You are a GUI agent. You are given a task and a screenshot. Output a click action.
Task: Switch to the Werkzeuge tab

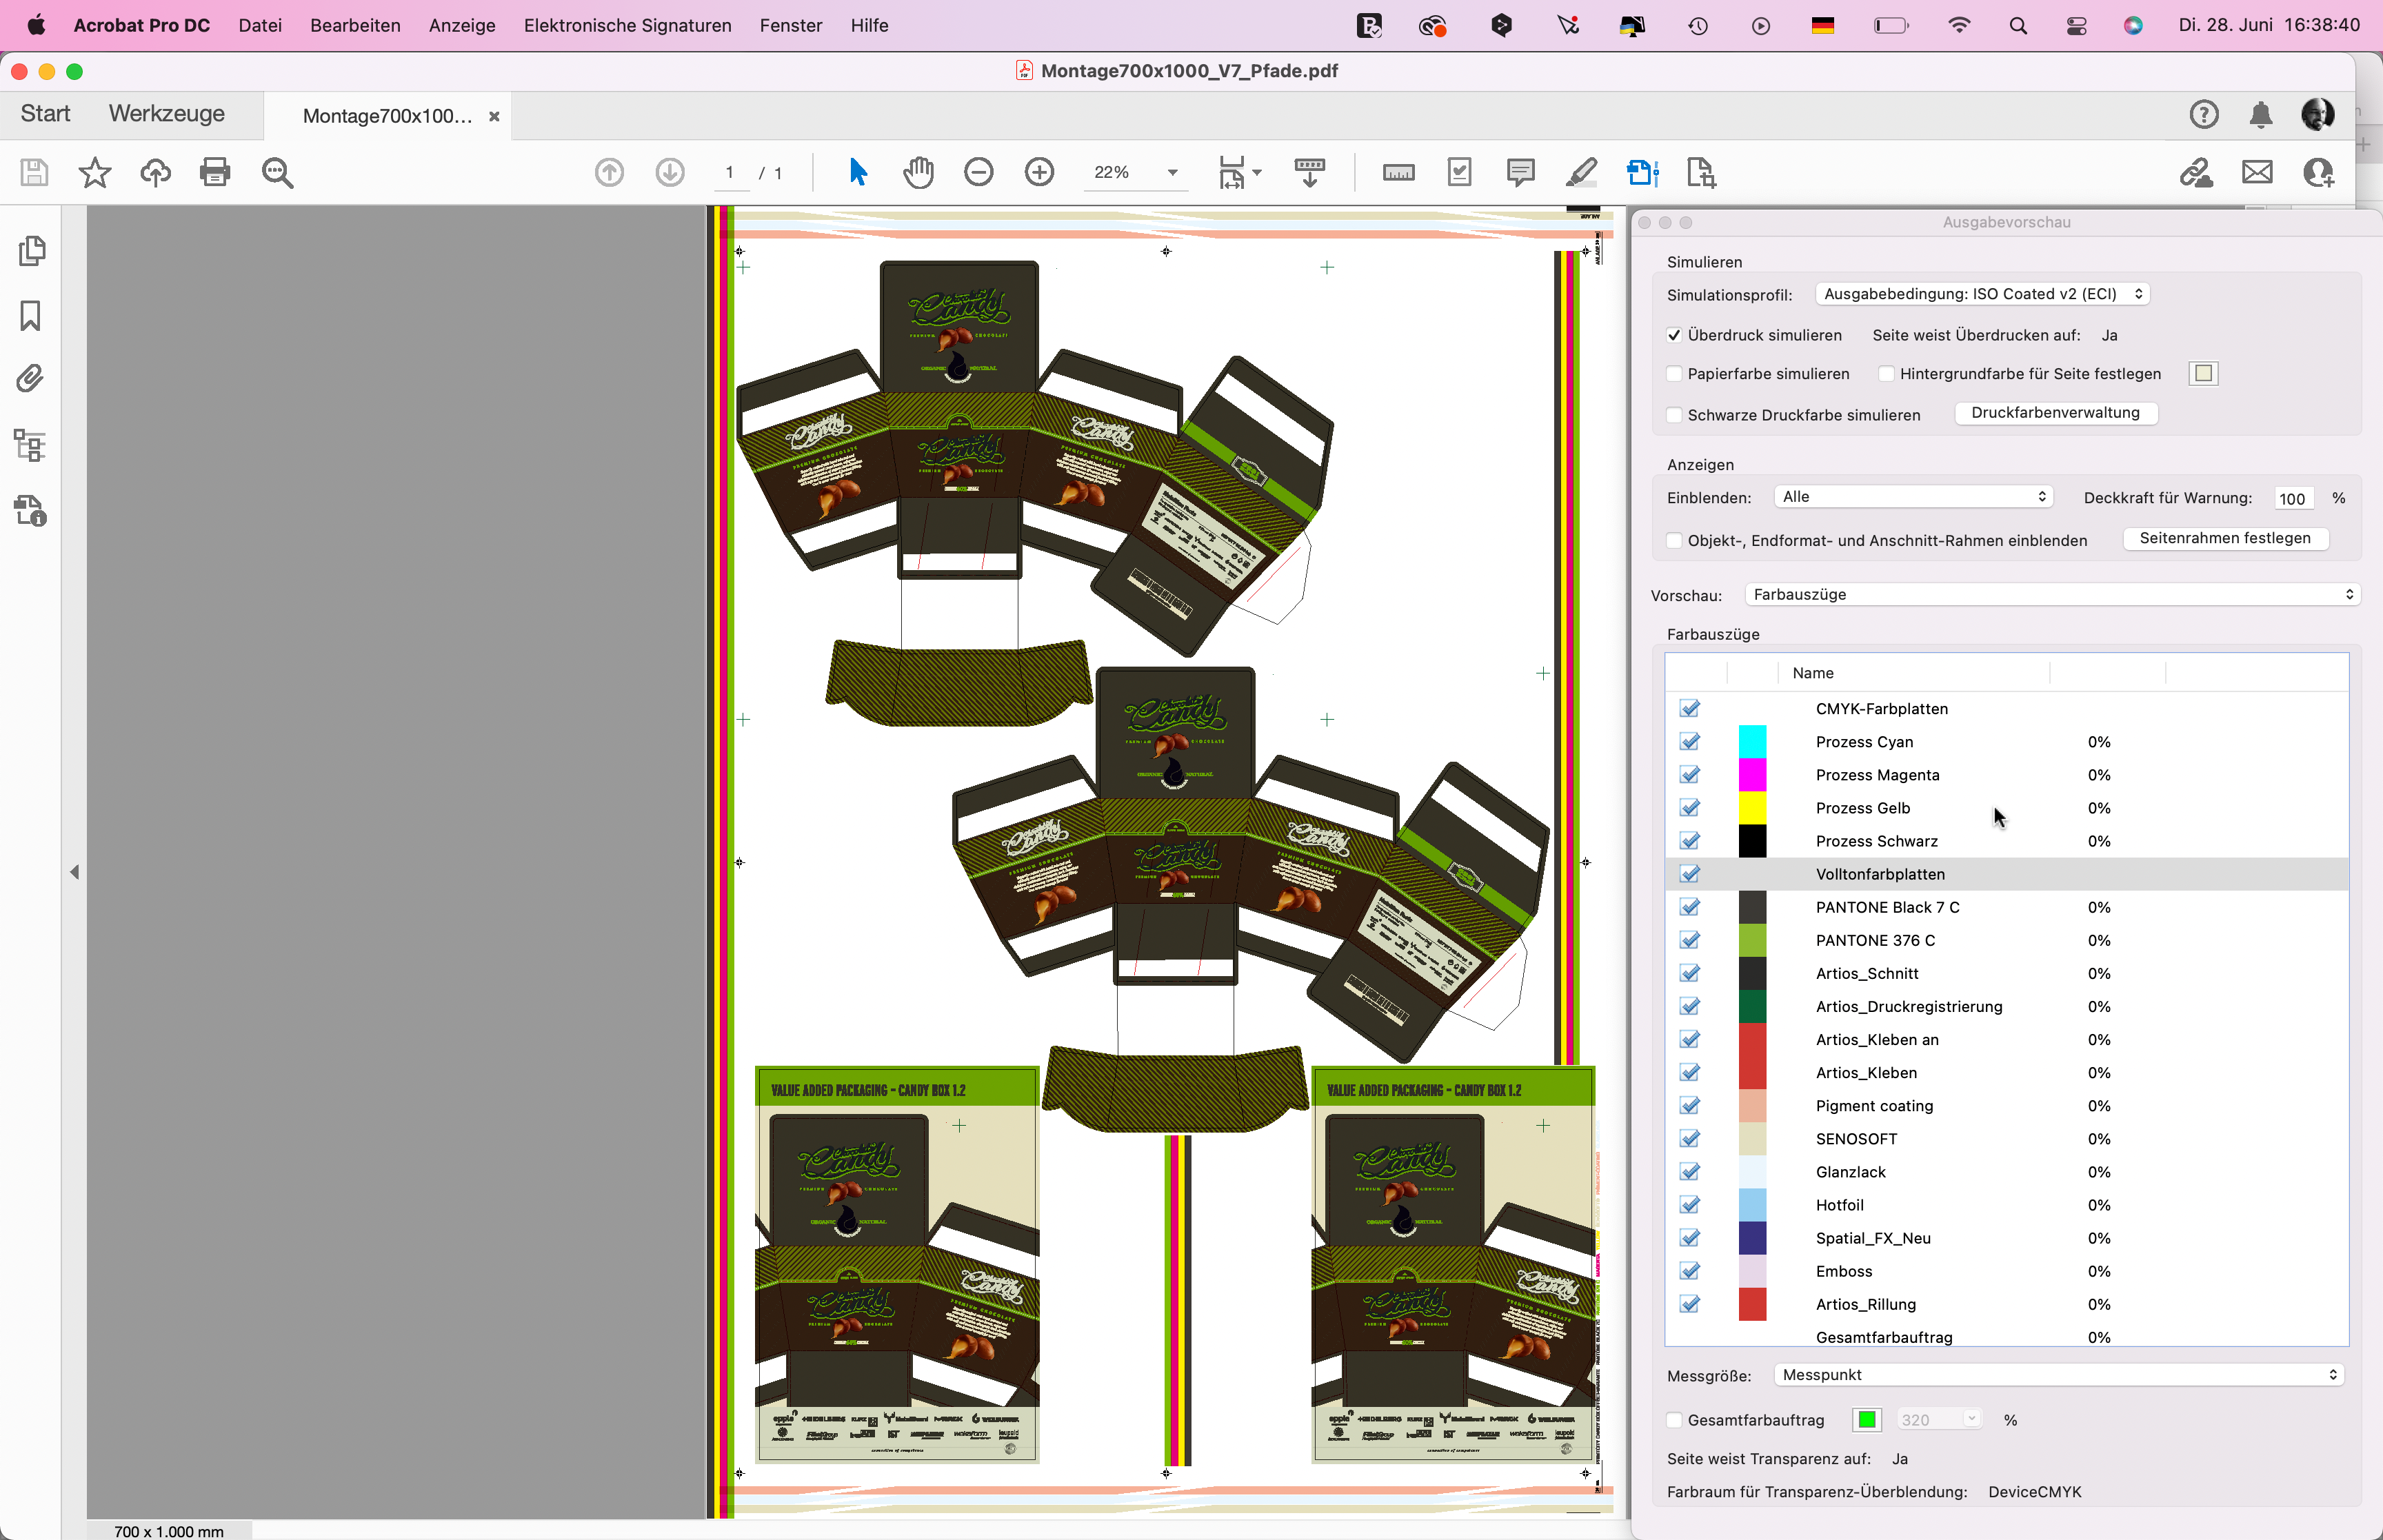(166, 114)
